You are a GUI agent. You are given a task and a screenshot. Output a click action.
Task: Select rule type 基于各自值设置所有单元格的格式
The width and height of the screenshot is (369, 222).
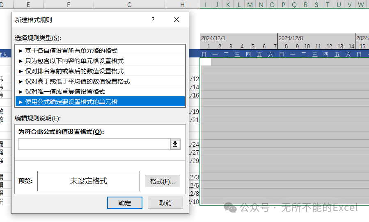click(100, 50)
